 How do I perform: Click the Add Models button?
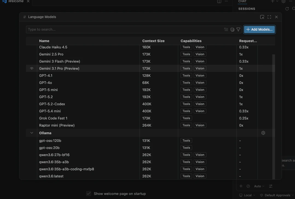pyautogui.click(x=259, y=30)
